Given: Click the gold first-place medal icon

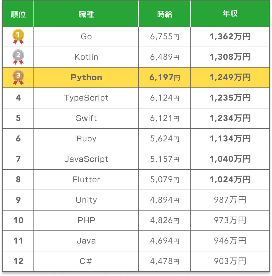Looking at the screenshot, I should 18,36.
